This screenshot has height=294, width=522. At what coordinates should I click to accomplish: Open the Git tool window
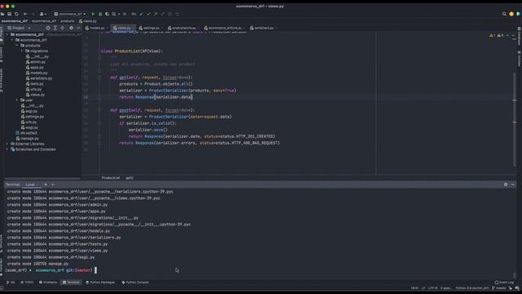click(x=11, y=283)
